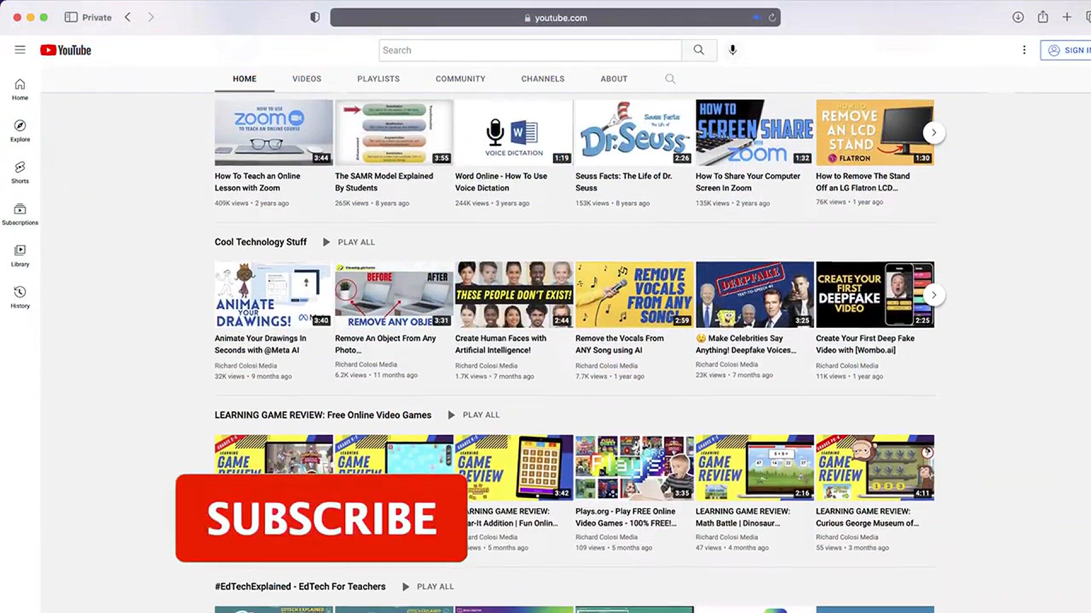Open Dr. Seuss facts video thumbnail

634,133
